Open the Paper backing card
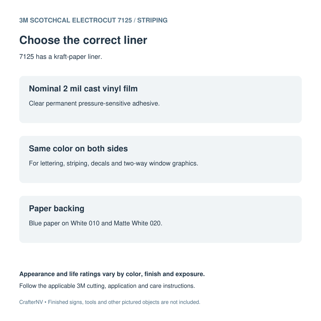The image size is (321, 321). (160, 219)
